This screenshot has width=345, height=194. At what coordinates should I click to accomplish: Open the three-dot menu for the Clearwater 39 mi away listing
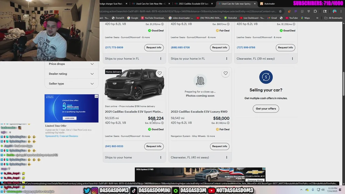292,58
